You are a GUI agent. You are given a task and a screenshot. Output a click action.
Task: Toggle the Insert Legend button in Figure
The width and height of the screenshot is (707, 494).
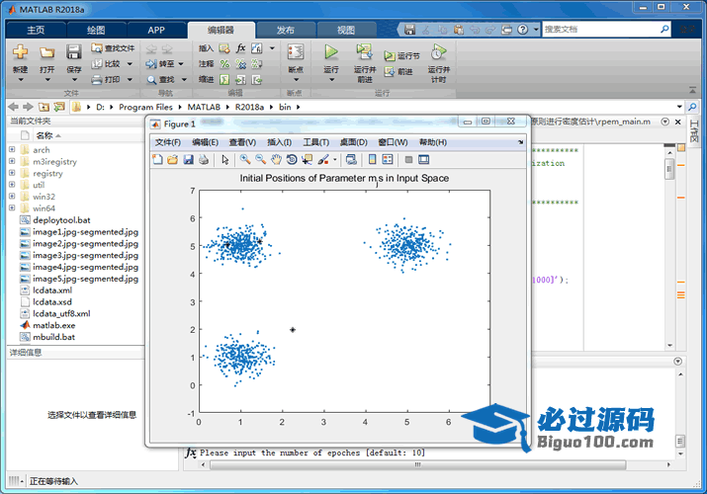pyautogui.click(x=387, y=159)
